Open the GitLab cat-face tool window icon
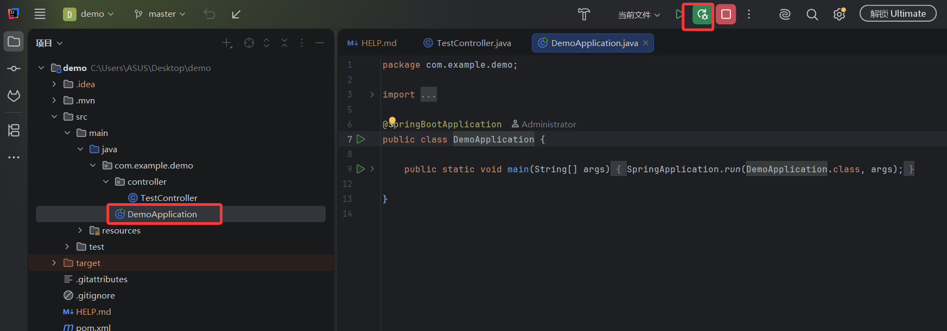The image size is (947, 331). coord(14,96)
